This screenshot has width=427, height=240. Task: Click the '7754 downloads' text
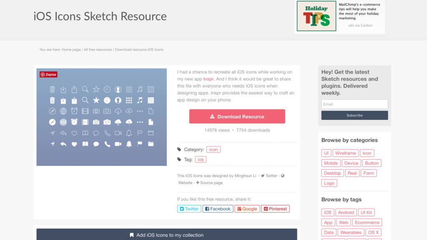[x=253, y=130]
